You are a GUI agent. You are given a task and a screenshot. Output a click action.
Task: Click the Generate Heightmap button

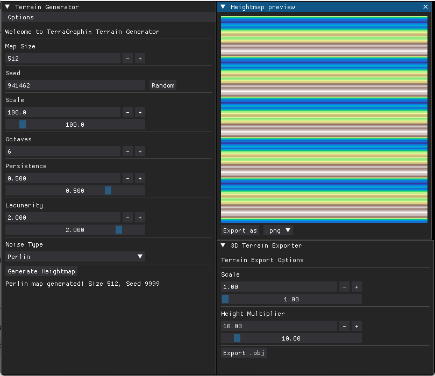[x=41, y=271]
